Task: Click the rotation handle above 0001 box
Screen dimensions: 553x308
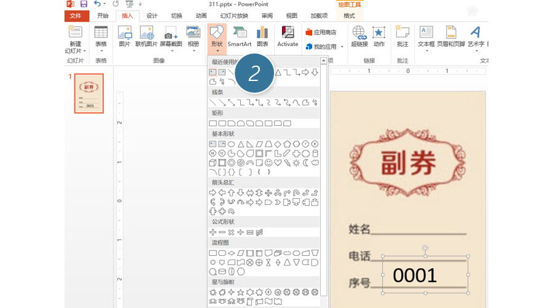Action: click(425, 248)
